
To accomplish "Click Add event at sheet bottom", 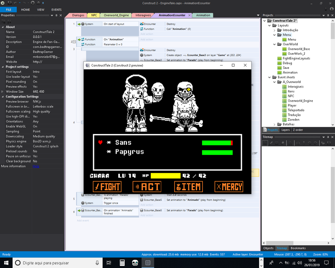I will (x=83, y=221).
